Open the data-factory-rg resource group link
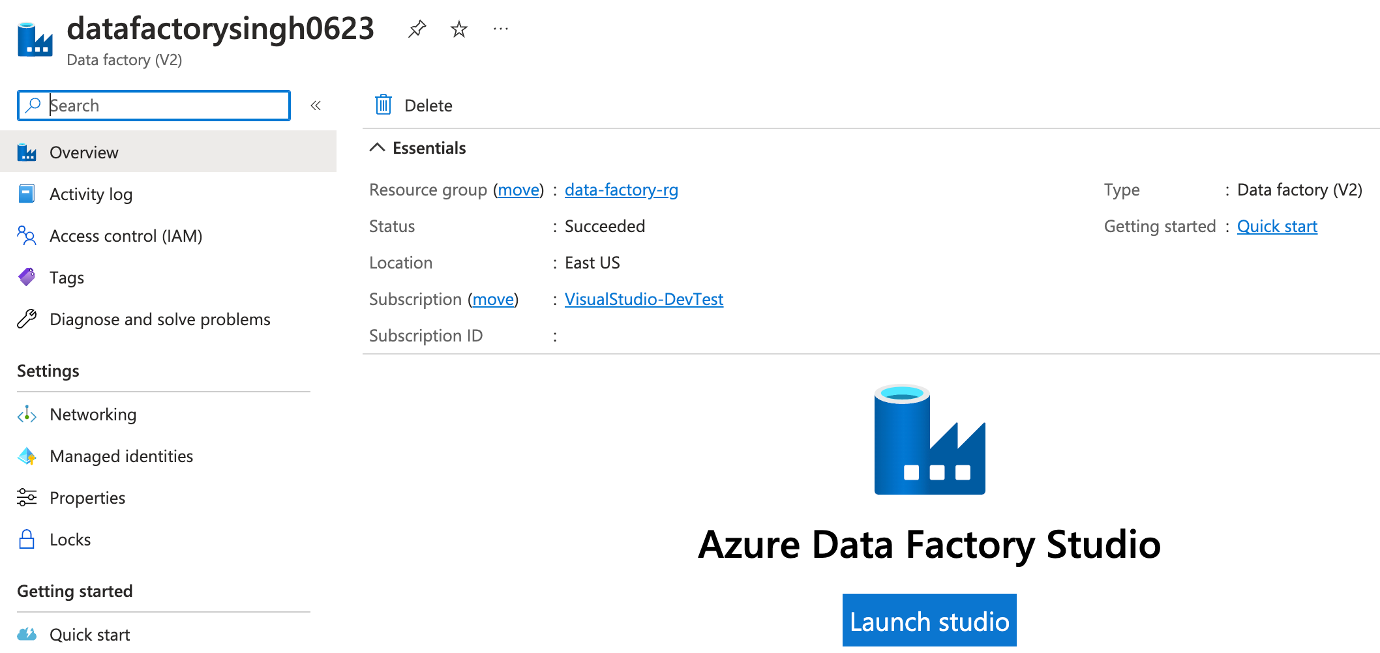Screen dimensions: 1380x653 coord(620,190)
